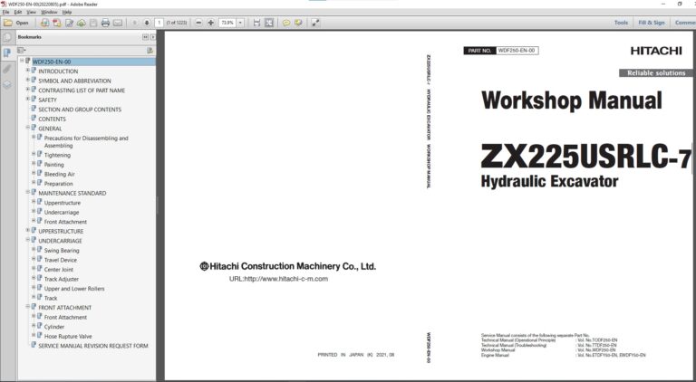696x382 pixels.
Task: Open the zoom level dropdown arrow
Action: (240, 23)
